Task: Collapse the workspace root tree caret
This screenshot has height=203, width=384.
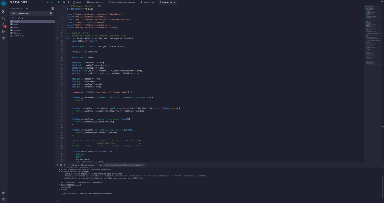Action: click(x=10, y=19)
